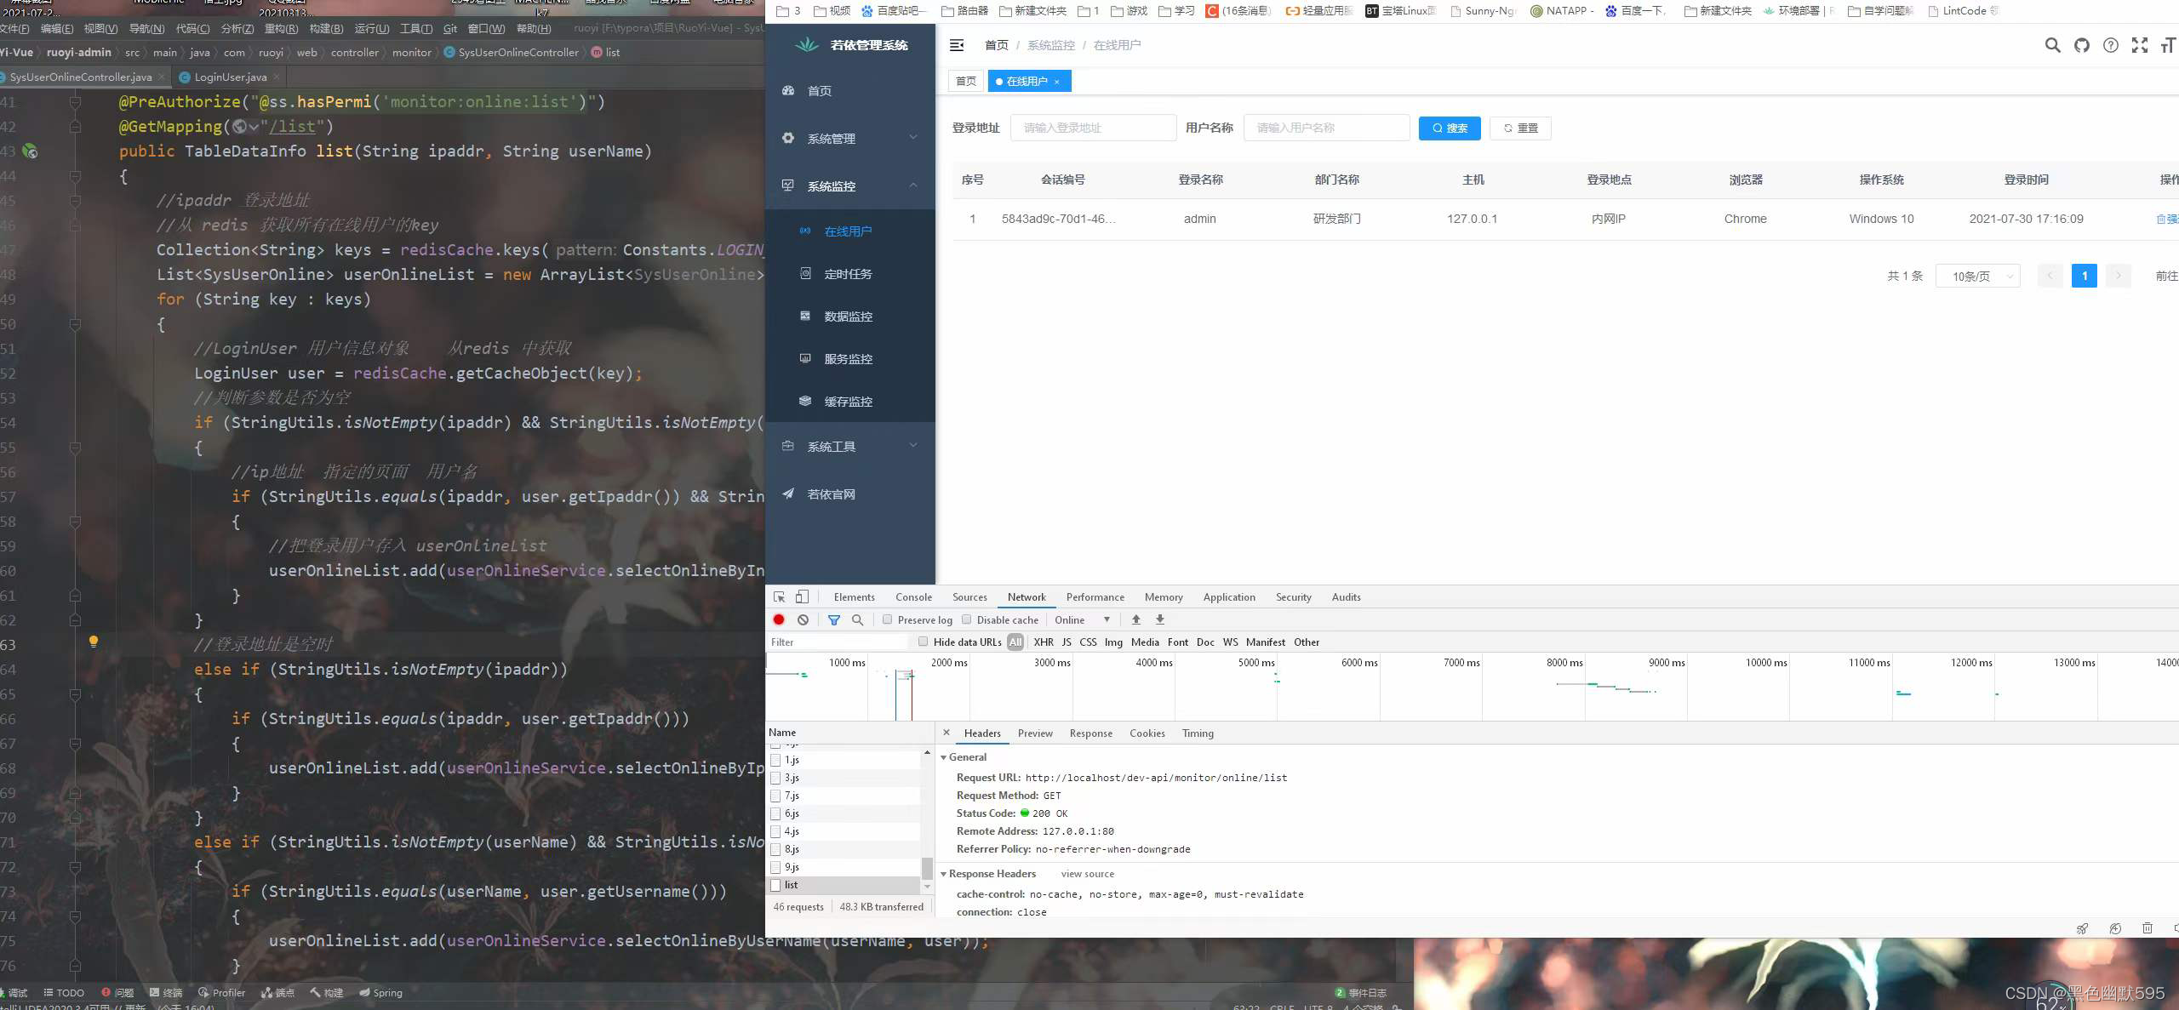2179x1010 pixels.
Task: Click 系统监控 breadcrumb link
Action: click(1050, 45)
